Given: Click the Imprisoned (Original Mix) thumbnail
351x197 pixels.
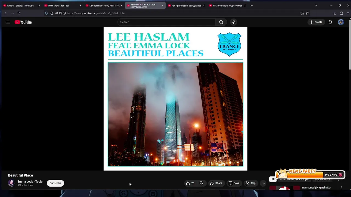Looking at the screenshot, I should [285, 188].
